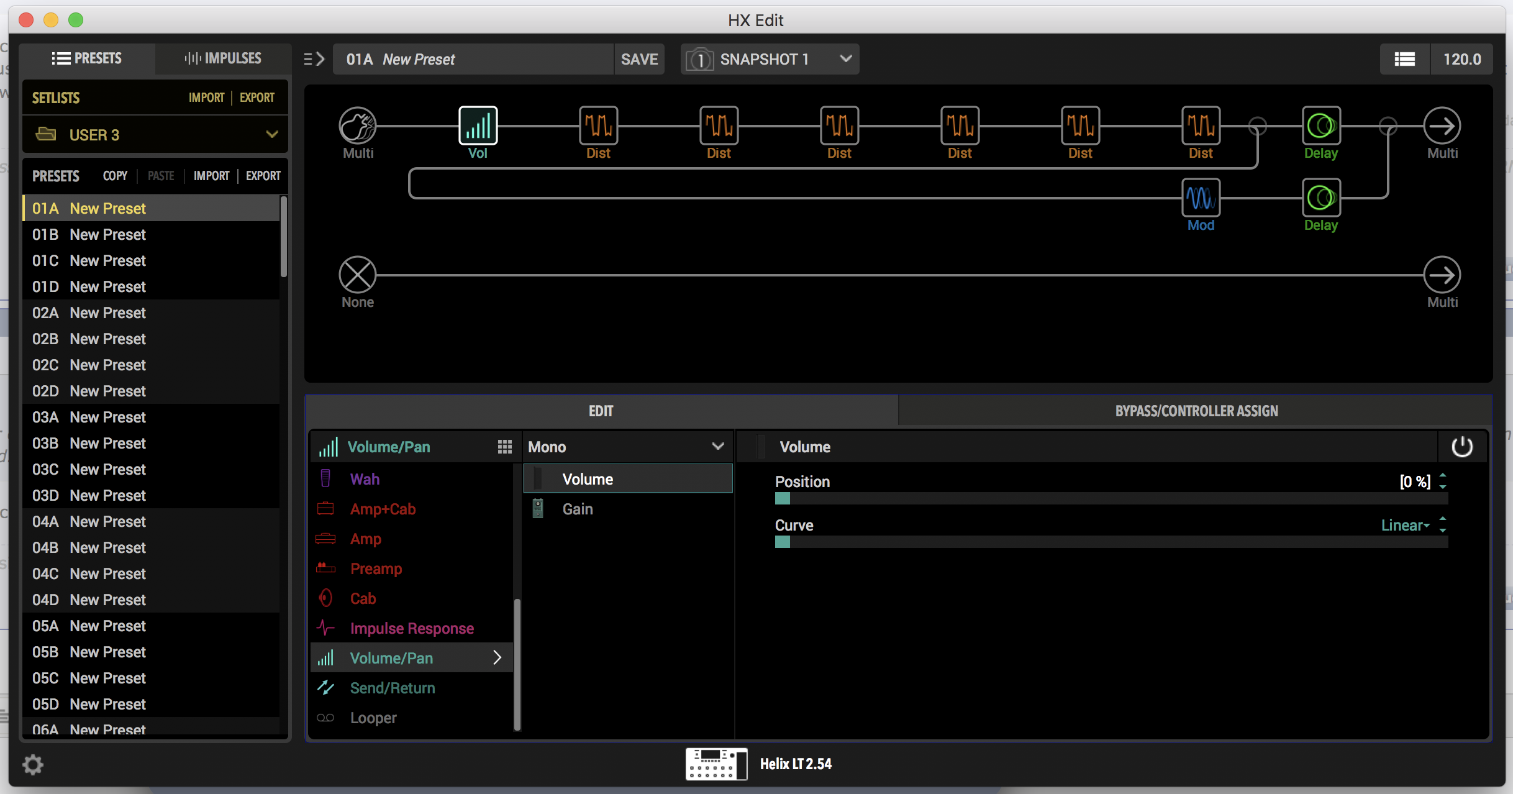Click IMPORT in the Presets header
This screenshot has width=1513, height=794.
tap(211, 176)
